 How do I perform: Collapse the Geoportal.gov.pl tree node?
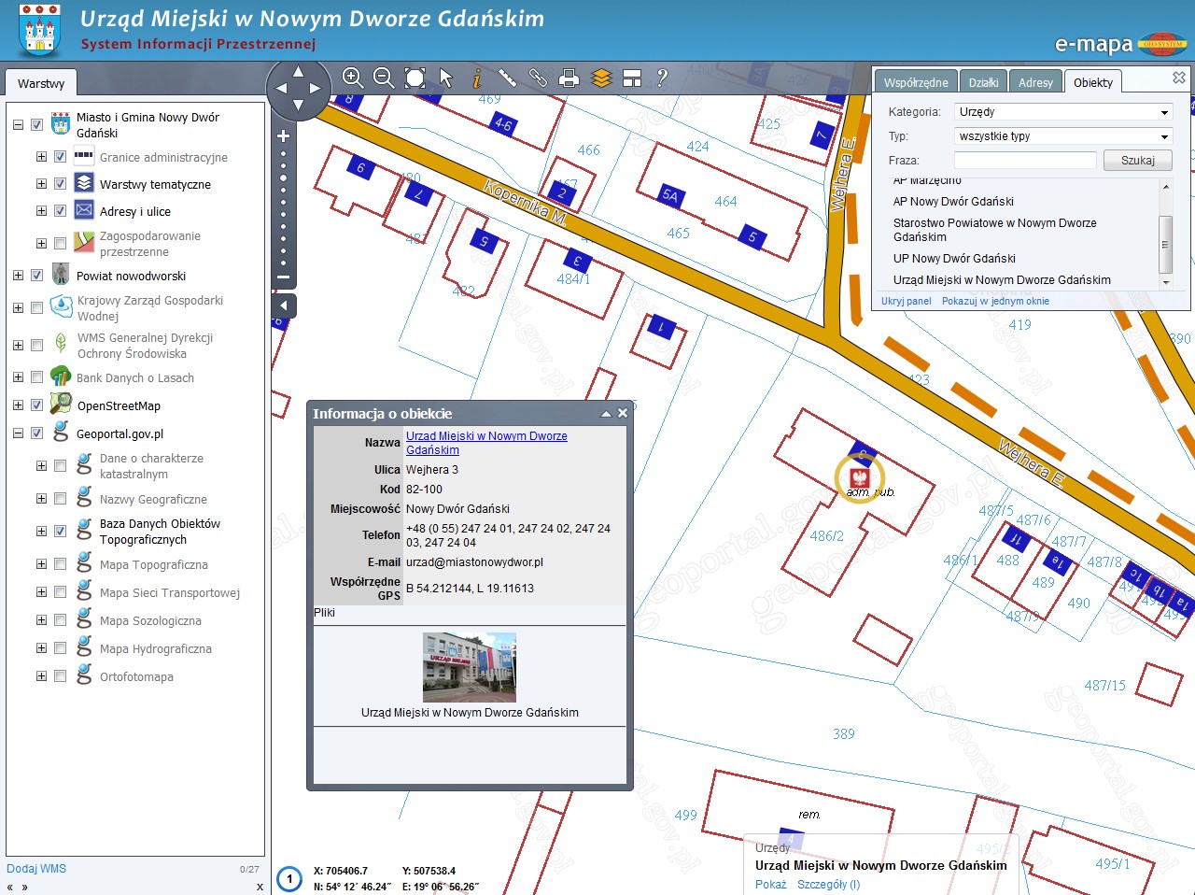(x=18, y=433)
